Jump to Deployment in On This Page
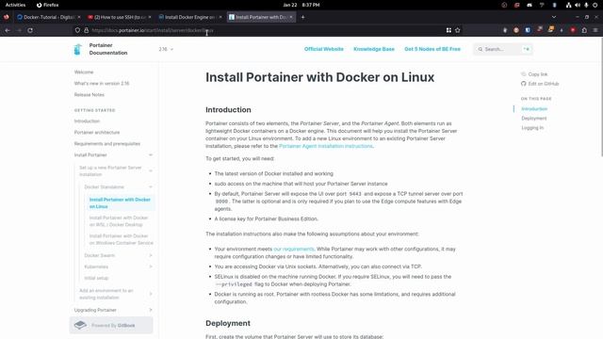Screen dimensions: 603x339 coord(534,119)
